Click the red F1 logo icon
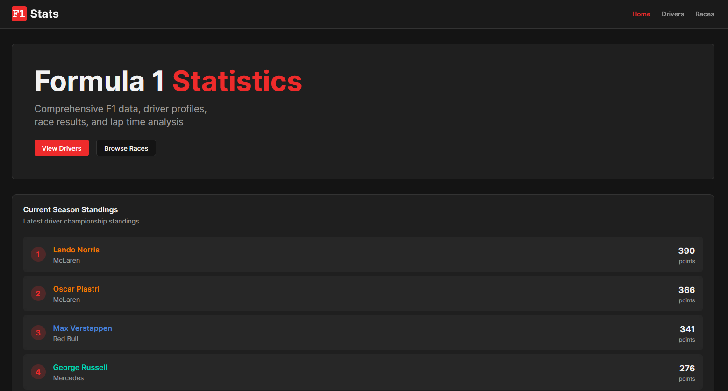The image size is (728, 391). point(19,14)
